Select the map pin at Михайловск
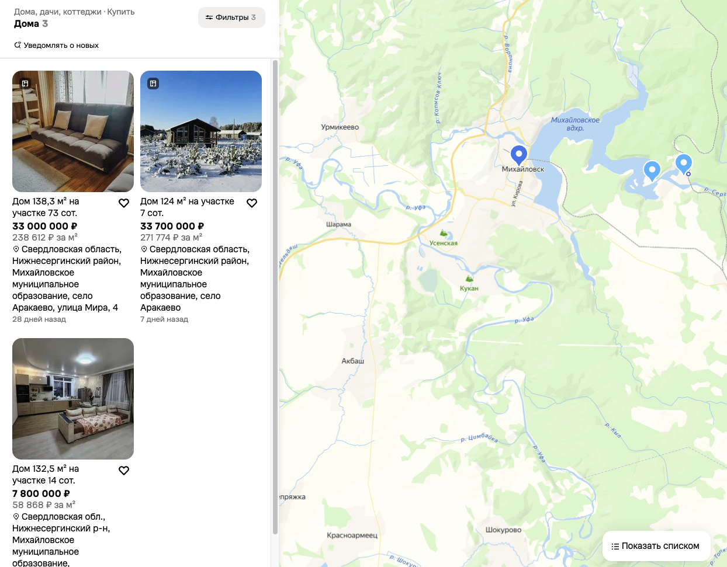 pos(519,155)
